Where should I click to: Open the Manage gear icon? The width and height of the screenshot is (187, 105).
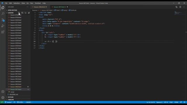[x=3, y=97]
